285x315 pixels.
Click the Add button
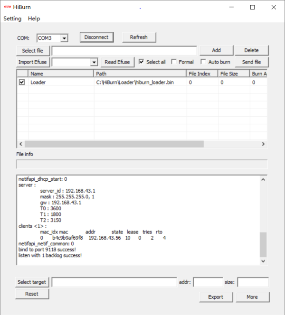tap(217, 50)
